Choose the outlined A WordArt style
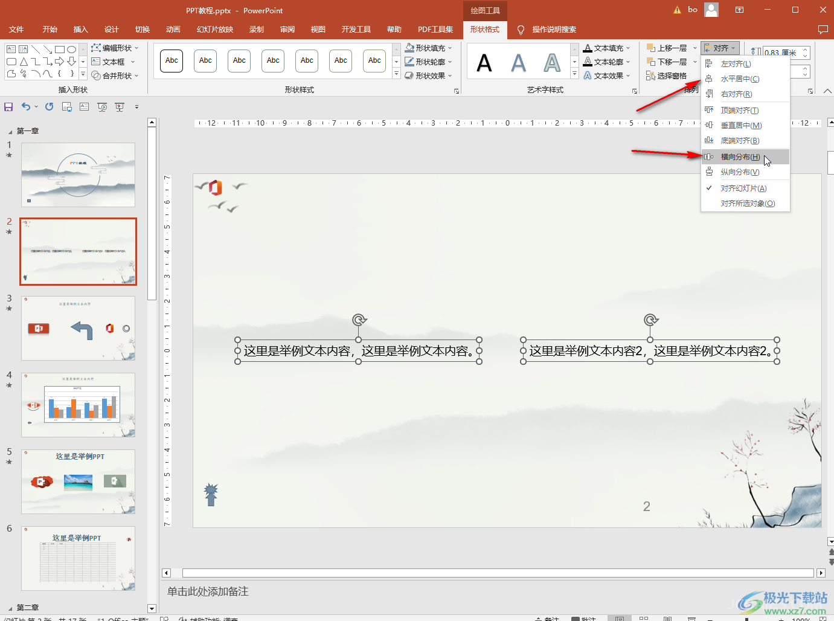The width and height of the screenshot is (834, 621). [552, 63]
